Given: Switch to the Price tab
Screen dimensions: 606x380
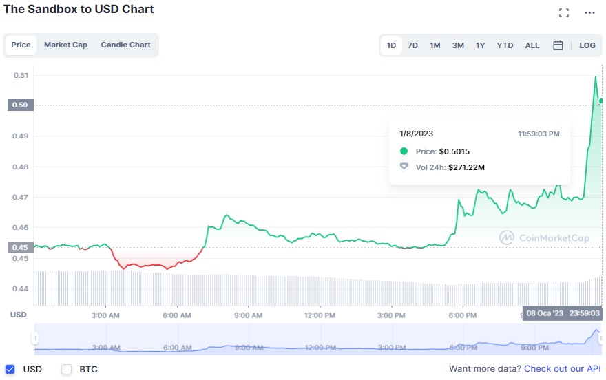Looking at the screenshot, I should (x=21, y=45).
